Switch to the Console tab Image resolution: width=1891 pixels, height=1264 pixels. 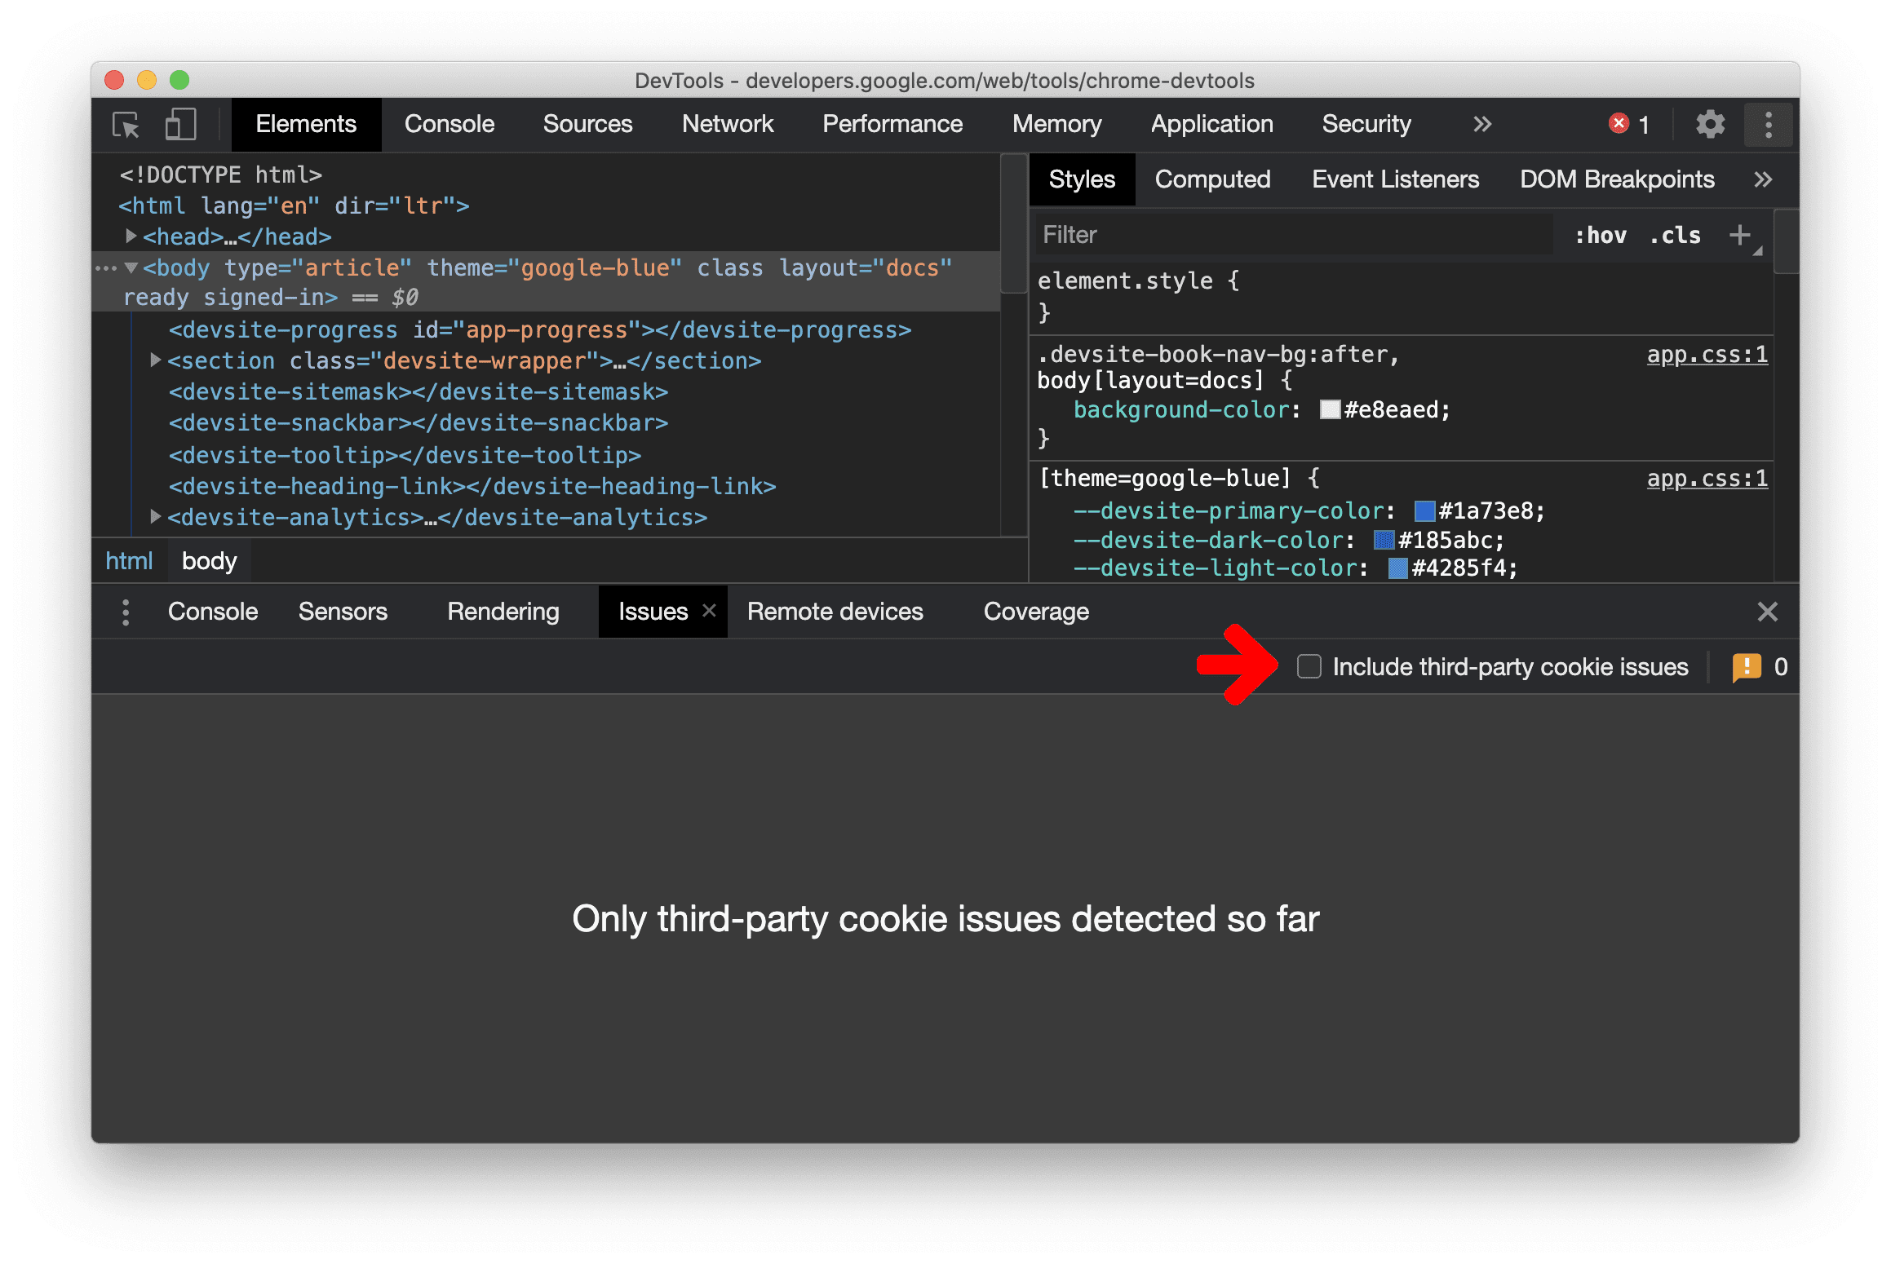pos(446,126)
